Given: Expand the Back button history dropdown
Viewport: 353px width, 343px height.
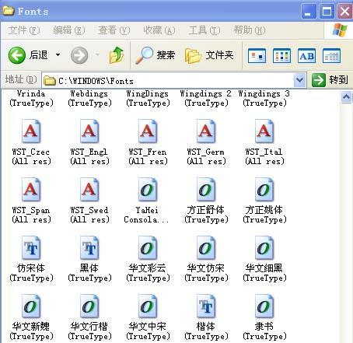Looking at the screenshot, I should [x=58, y=54].
